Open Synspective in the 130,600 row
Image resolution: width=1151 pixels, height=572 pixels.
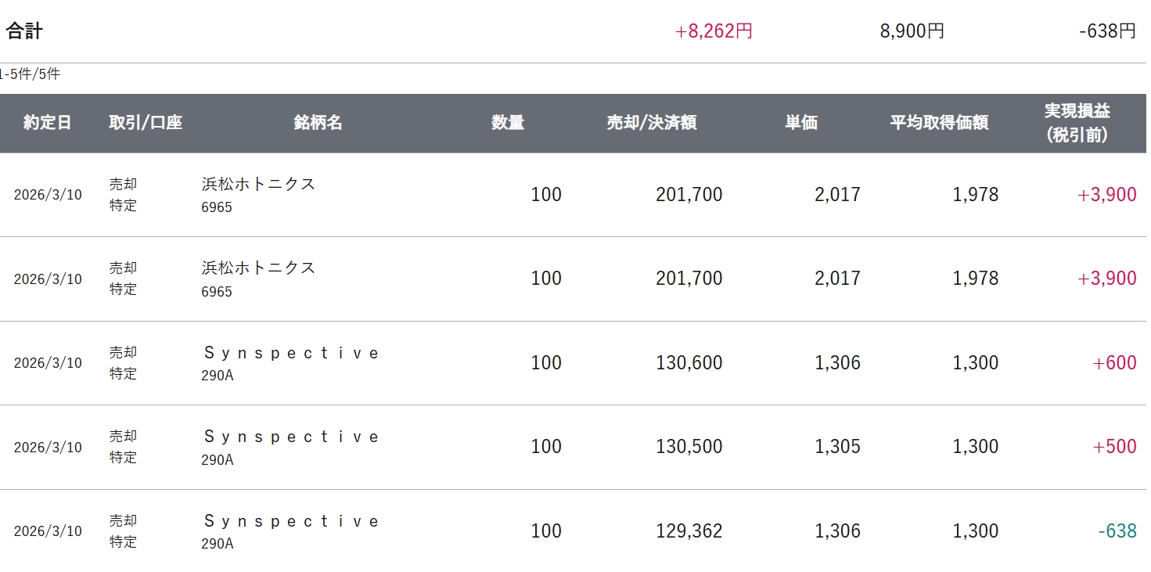(x=291, y=353)
